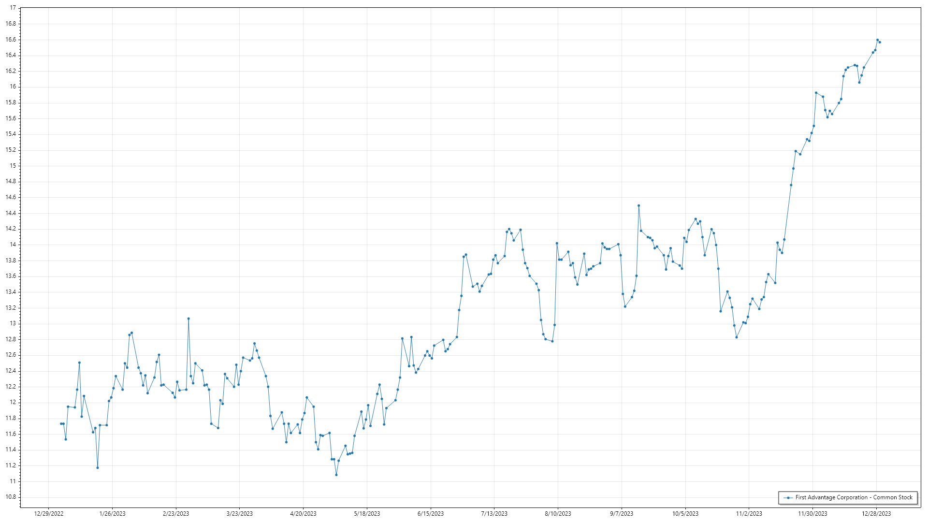This screenshot has width=928, height=522.
Task: Click the 10.8 value on the price axis
Action: [x=11, y=497]
